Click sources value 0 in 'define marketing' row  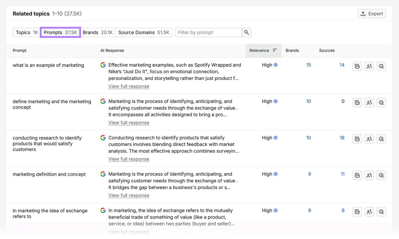tap(343, 101)
